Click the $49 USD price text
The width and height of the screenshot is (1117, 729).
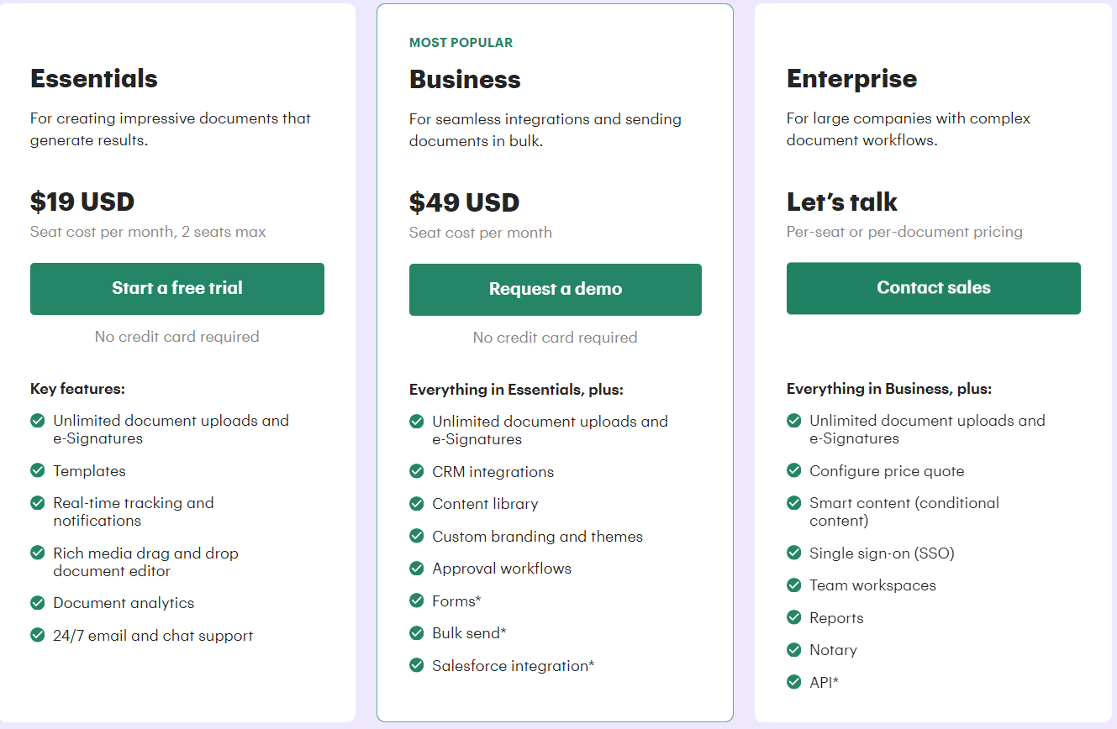[x=464, y=202]
